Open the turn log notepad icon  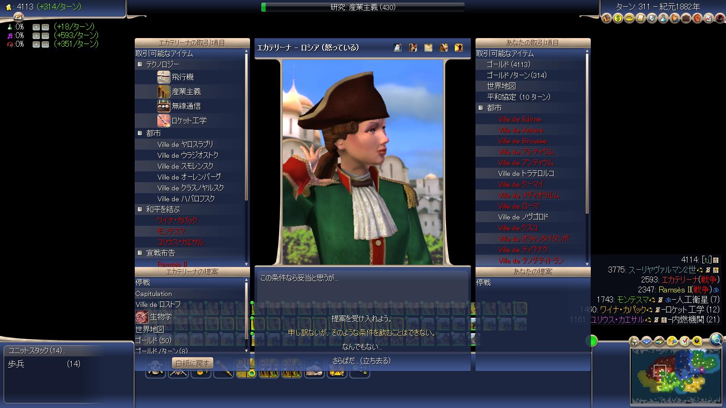pyautogui.click(x=18, y=16)
